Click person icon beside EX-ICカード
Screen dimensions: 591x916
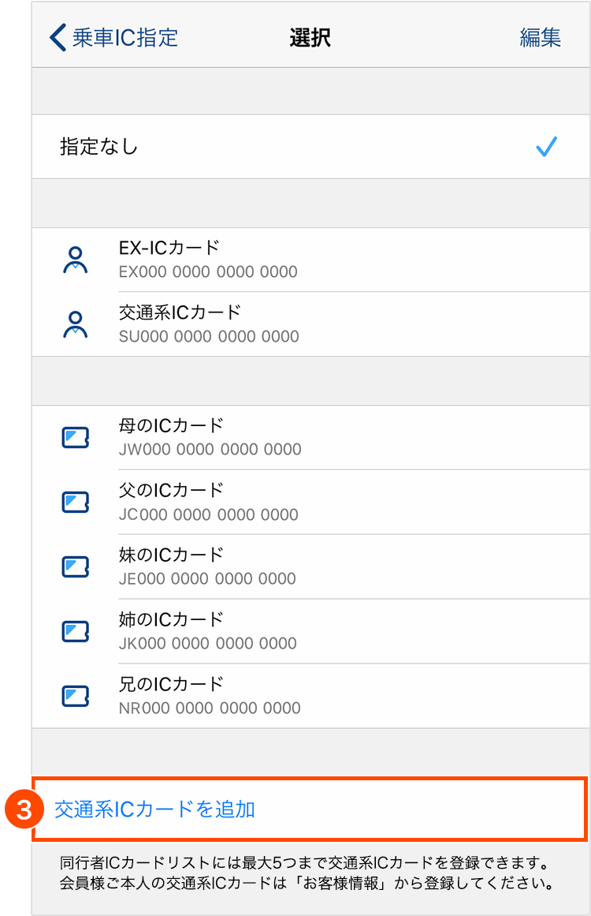point(75,260)
